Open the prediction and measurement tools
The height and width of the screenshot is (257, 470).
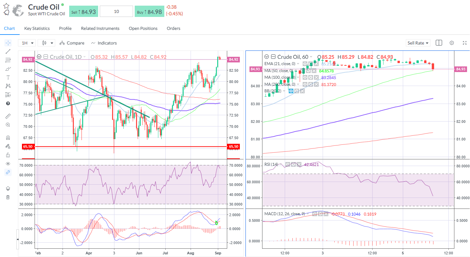(8, 95)
